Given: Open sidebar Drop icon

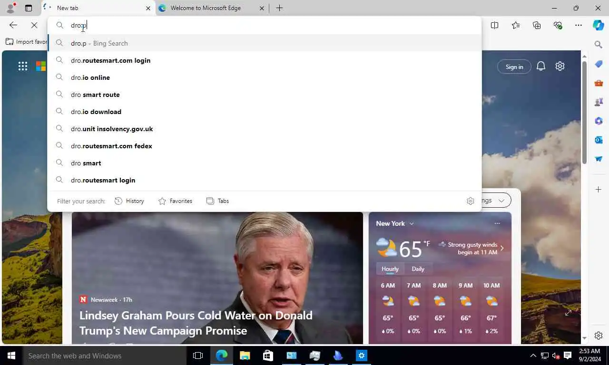Looking at the screenshot, I should pyautogui.click(x=599, y=159).
